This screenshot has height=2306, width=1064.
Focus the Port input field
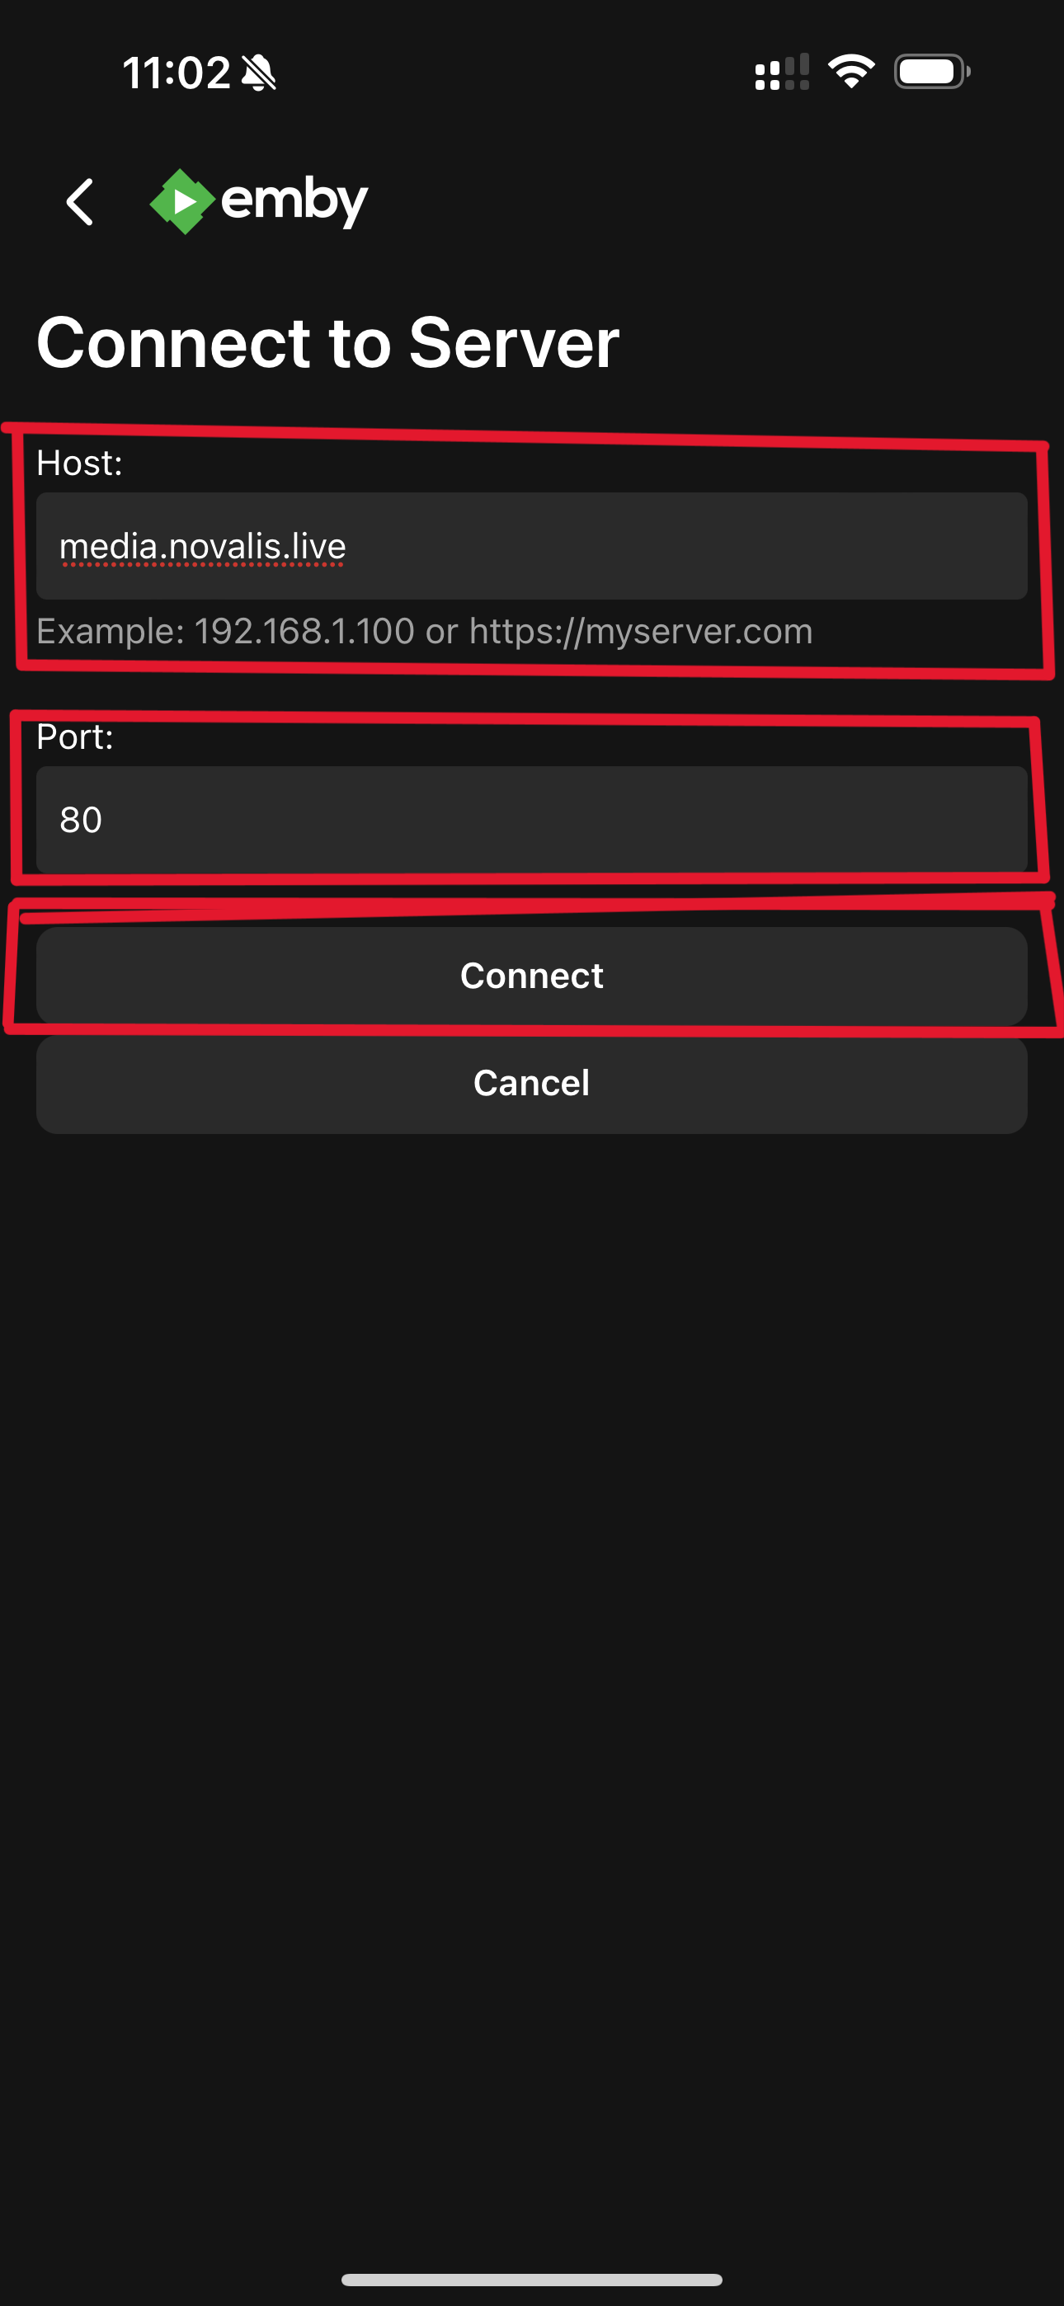(532, 819)
